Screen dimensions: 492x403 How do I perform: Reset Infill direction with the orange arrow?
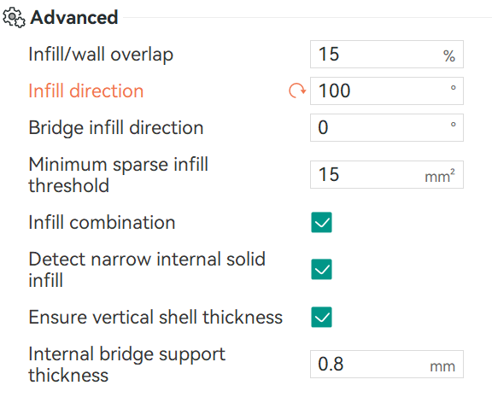coord(297,91)
